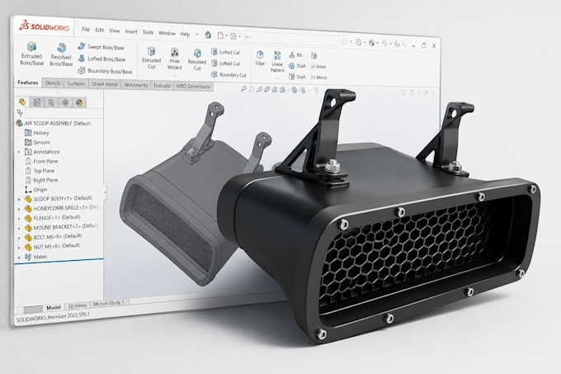Start a Linear Pattern
This screenshot has height=374, width=561.
[277, 61]
